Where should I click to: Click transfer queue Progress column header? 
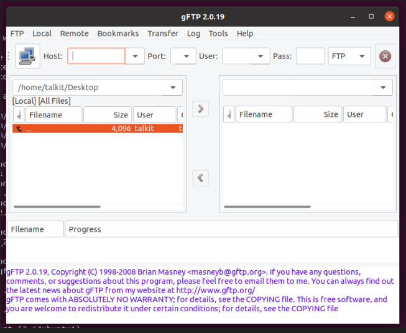231,229
